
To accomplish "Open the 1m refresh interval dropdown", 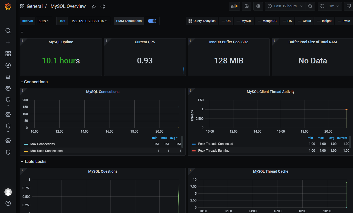I will pyautogui.click(x=334, y=6).
